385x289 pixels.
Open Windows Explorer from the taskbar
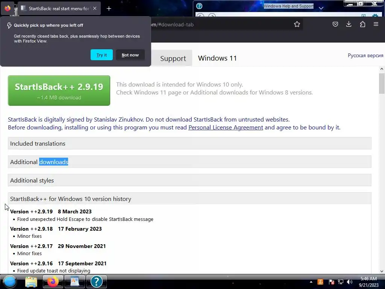[31, 281]
